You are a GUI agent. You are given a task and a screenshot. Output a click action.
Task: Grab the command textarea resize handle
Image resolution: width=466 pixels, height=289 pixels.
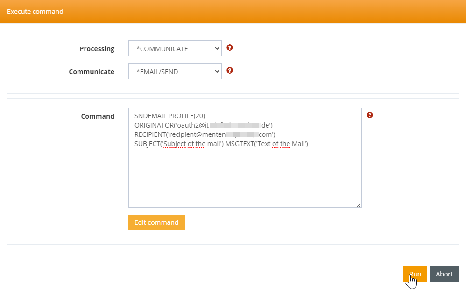click(359, 204)
